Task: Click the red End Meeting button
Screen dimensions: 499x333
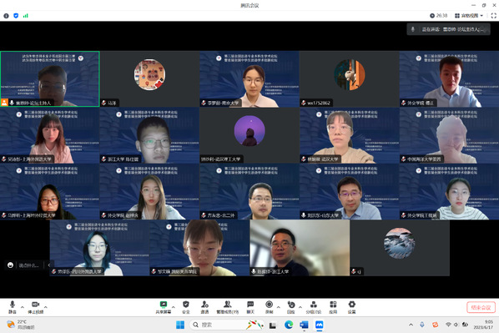Action: pyautogui.click(x=481, y=307)
